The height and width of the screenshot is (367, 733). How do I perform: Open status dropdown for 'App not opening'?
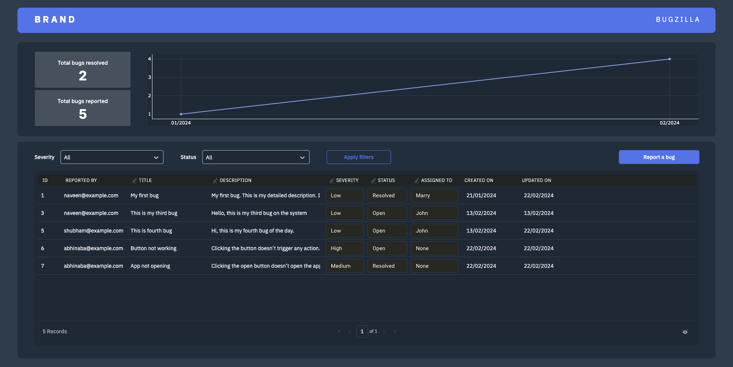(x=387, y=266)
